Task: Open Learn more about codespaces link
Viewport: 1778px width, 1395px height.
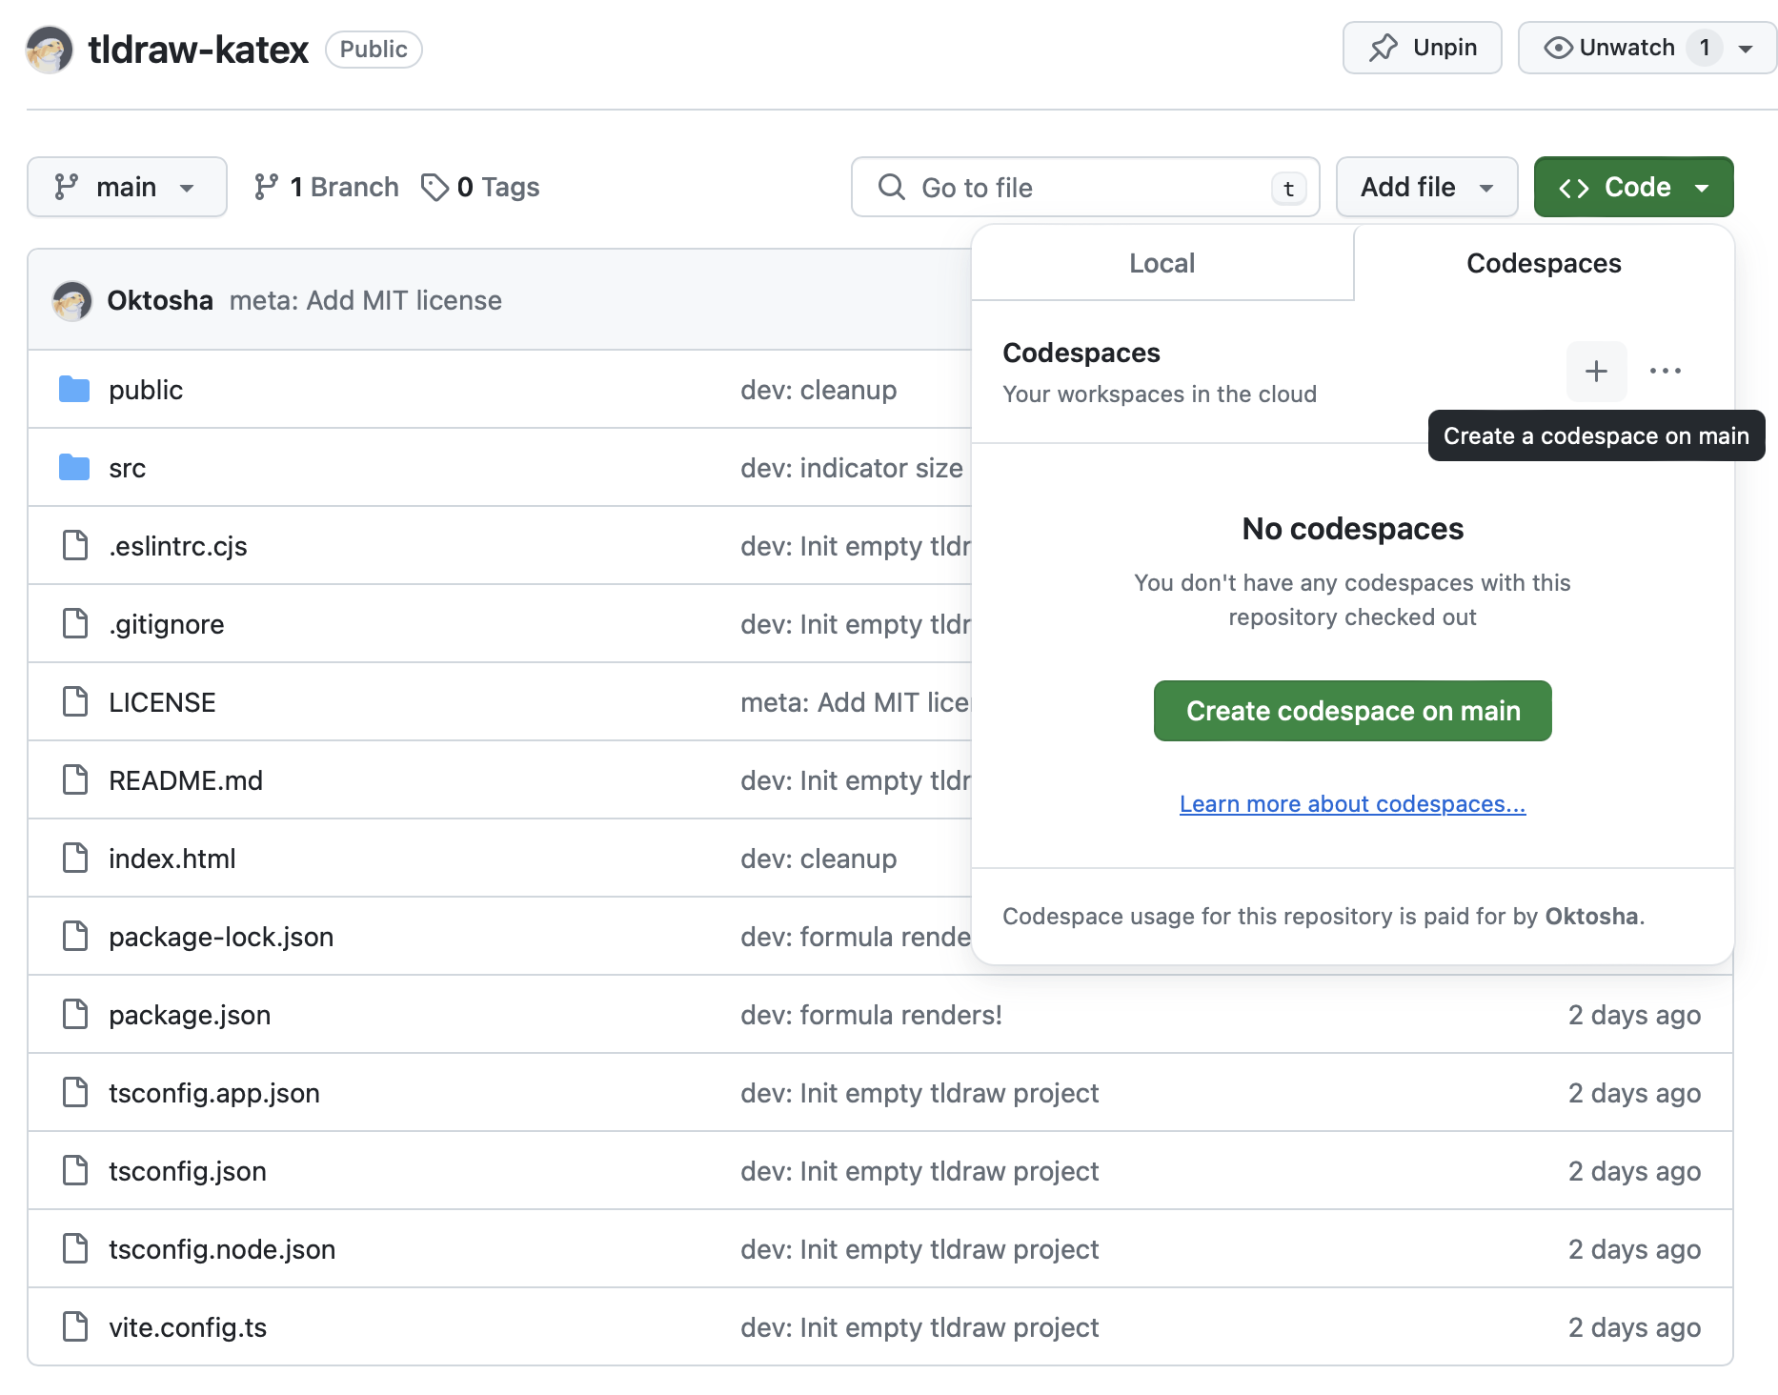Action: point(1353,804)
